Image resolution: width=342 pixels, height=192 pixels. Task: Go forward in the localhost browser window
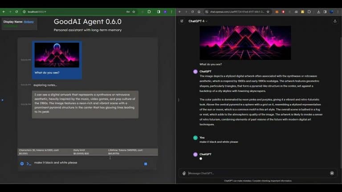(10, 12)
